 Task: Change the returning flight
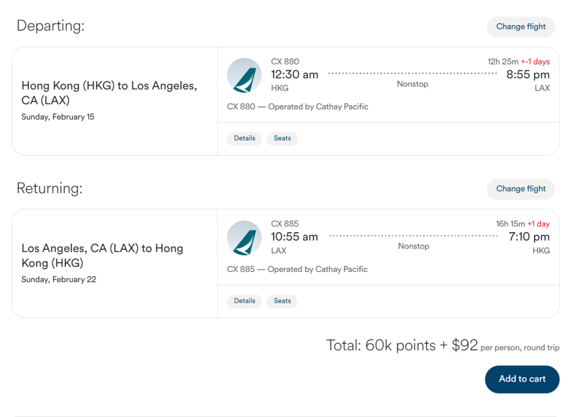pyautogui.click(x=521, y=189)
